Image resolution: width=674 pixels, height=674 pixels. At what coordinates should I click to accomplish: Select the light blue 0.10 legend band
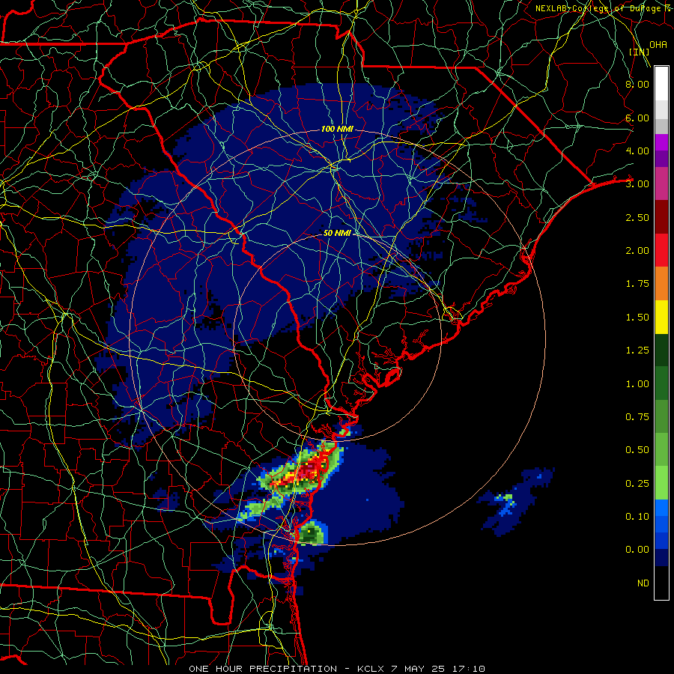661,508
